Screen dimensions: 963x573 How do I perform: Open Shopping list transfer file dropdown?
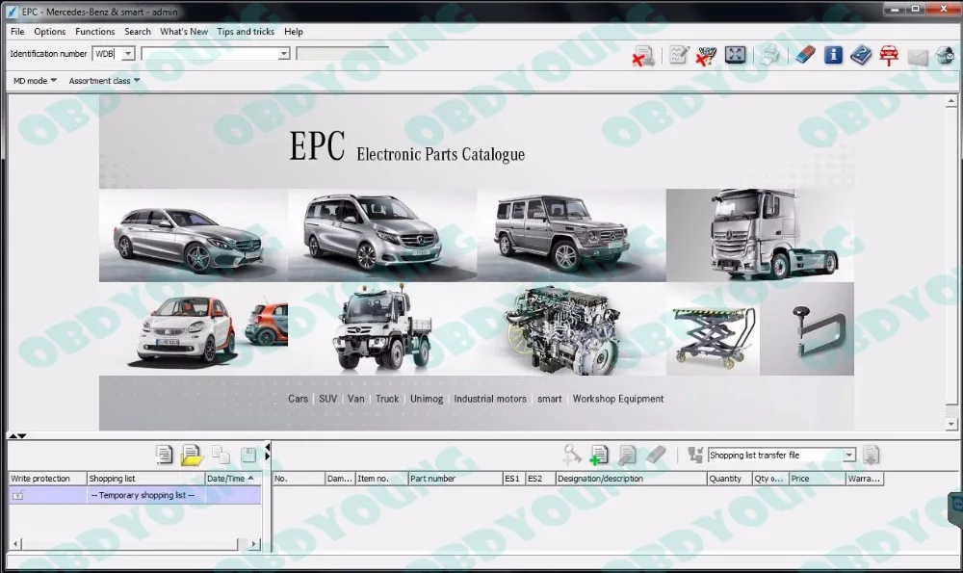click(x=848, y=456)
